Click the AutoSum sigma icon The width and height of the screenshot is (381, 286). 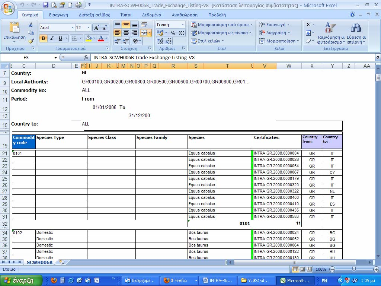(x=308, y=24)
